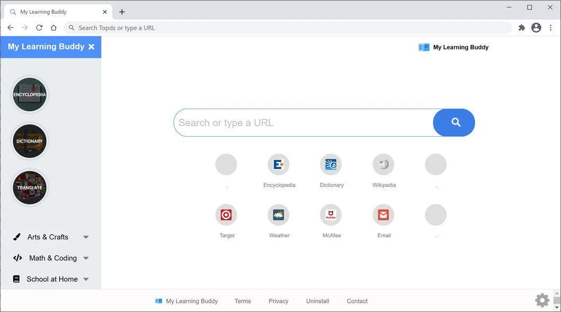Open the McAfee shortcut tile
Image resolution: width=561 pixels, height=312 pixels.
(x=331, y=215)
